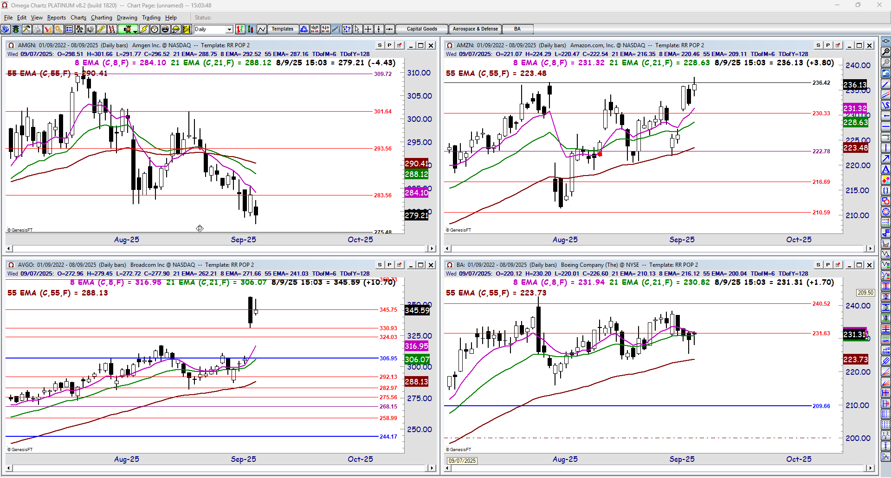The width and height of the screenshot is (891, 478).
Task: Select the diagonal arrow drawing tool
Action: coord(886,159)
